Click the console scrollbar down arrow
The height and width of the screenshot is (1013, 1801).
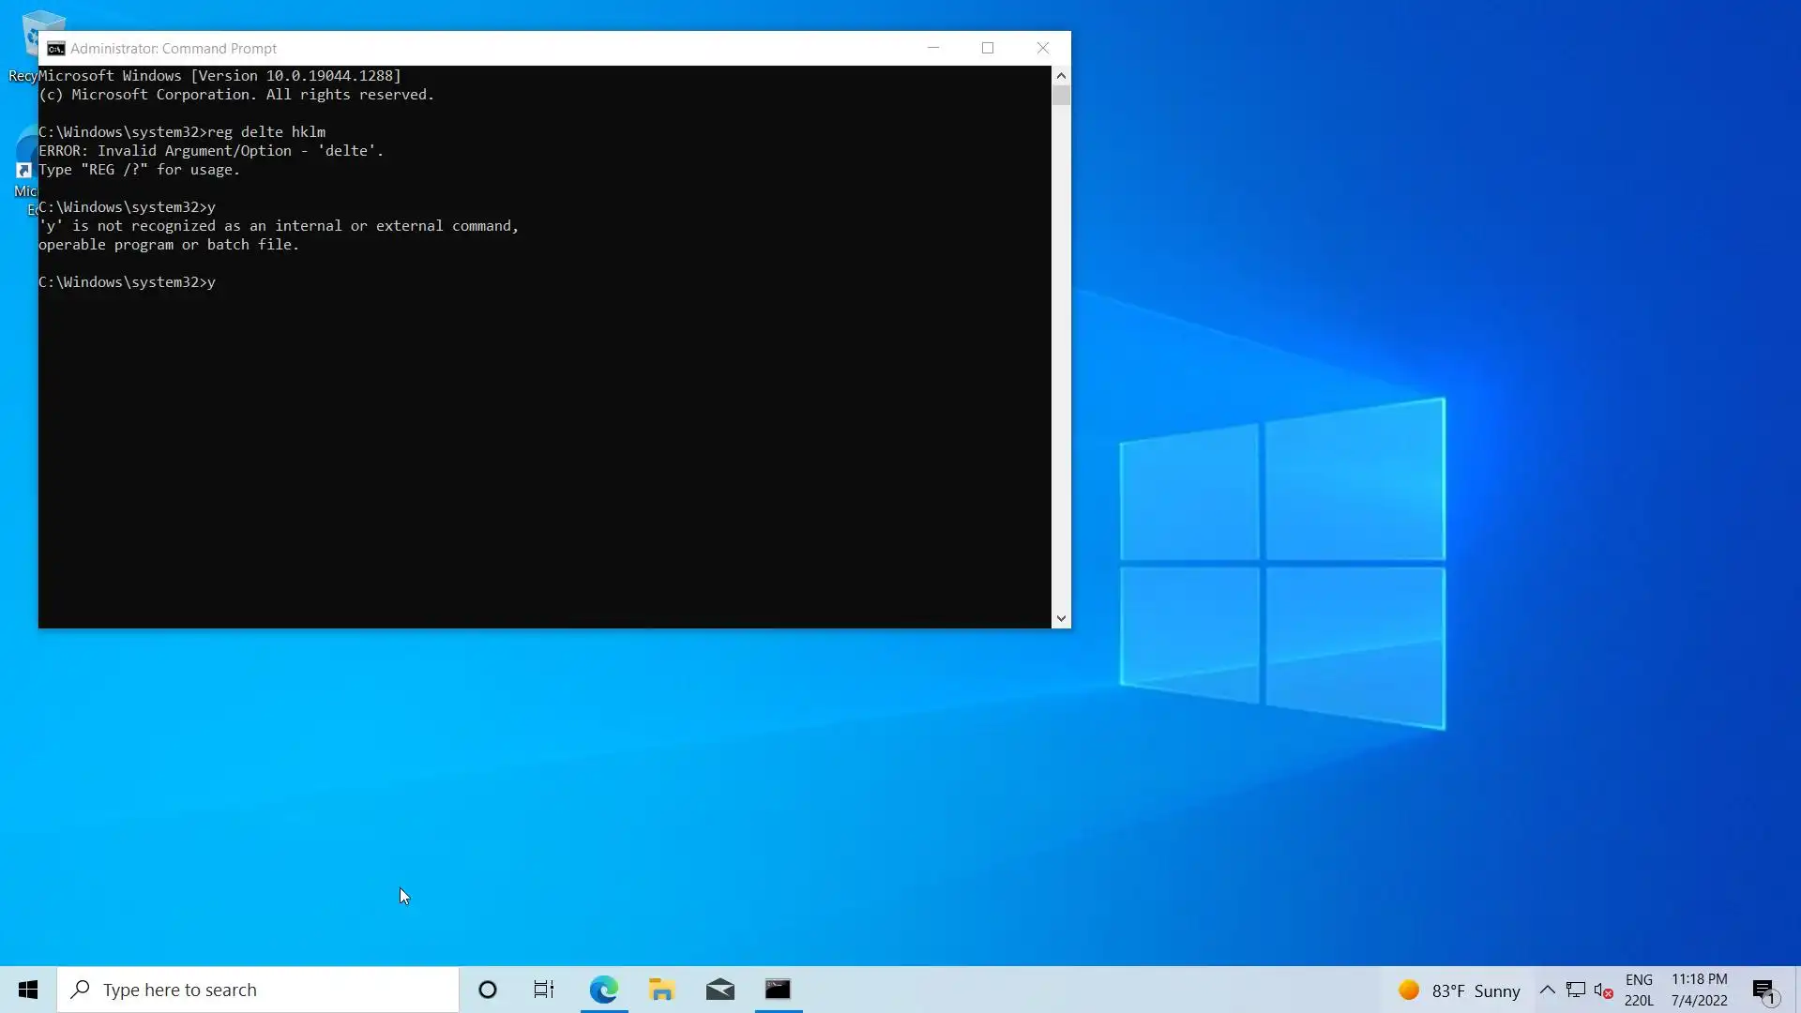coord(1061,618)
